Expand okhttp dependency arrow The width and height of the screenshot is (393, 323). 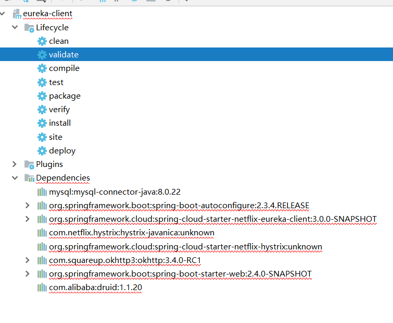[28, 260]
